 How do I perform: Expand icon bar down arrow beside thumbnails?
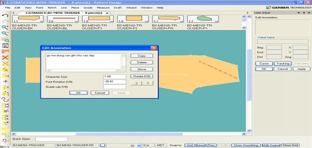click(244, 28)
